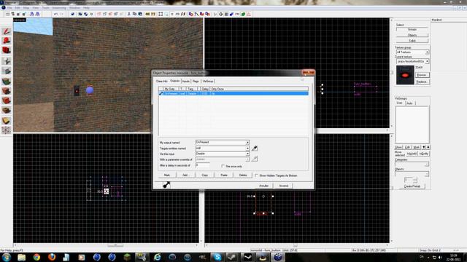Click the Paste toolbar icon

point(140,14)
